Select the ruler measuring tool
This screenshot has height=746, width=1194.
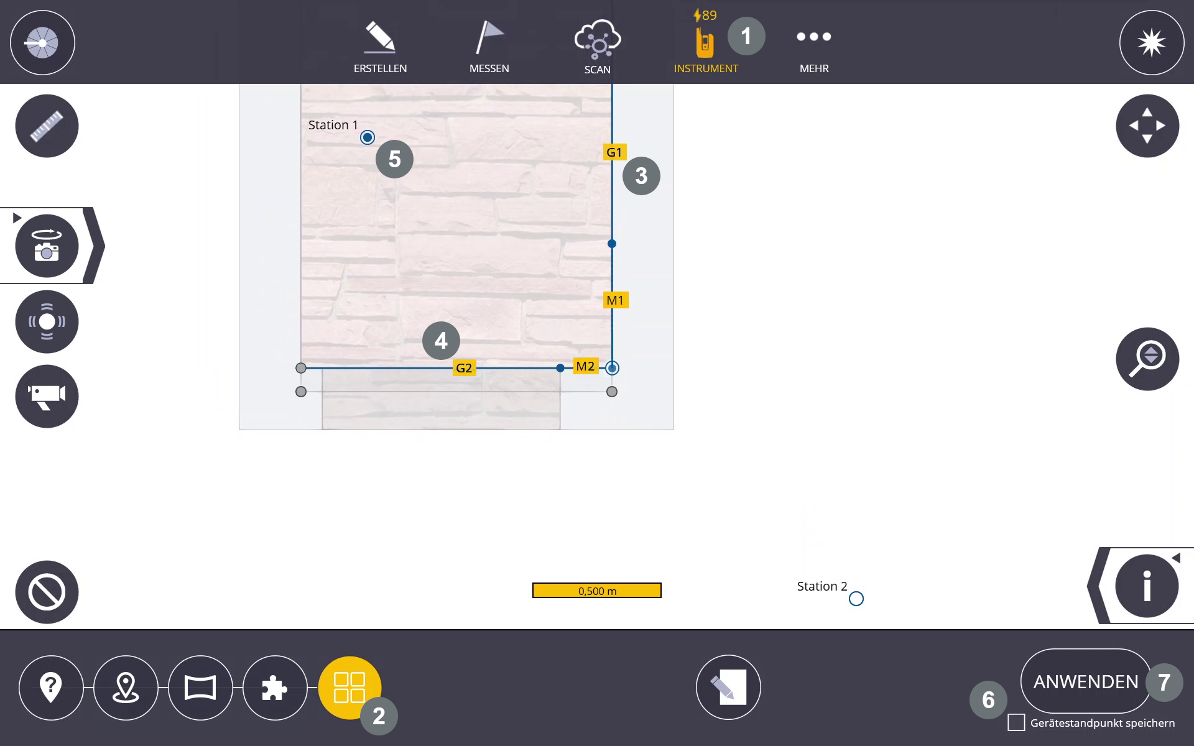pos(47,126)
